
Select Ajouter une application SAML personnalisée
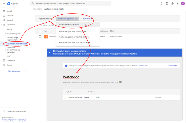74,42
